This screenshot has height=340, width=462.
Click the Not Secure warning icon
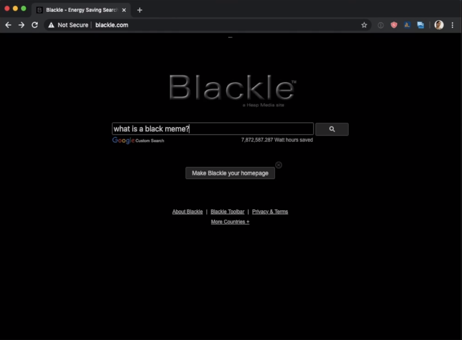(51, 25)
